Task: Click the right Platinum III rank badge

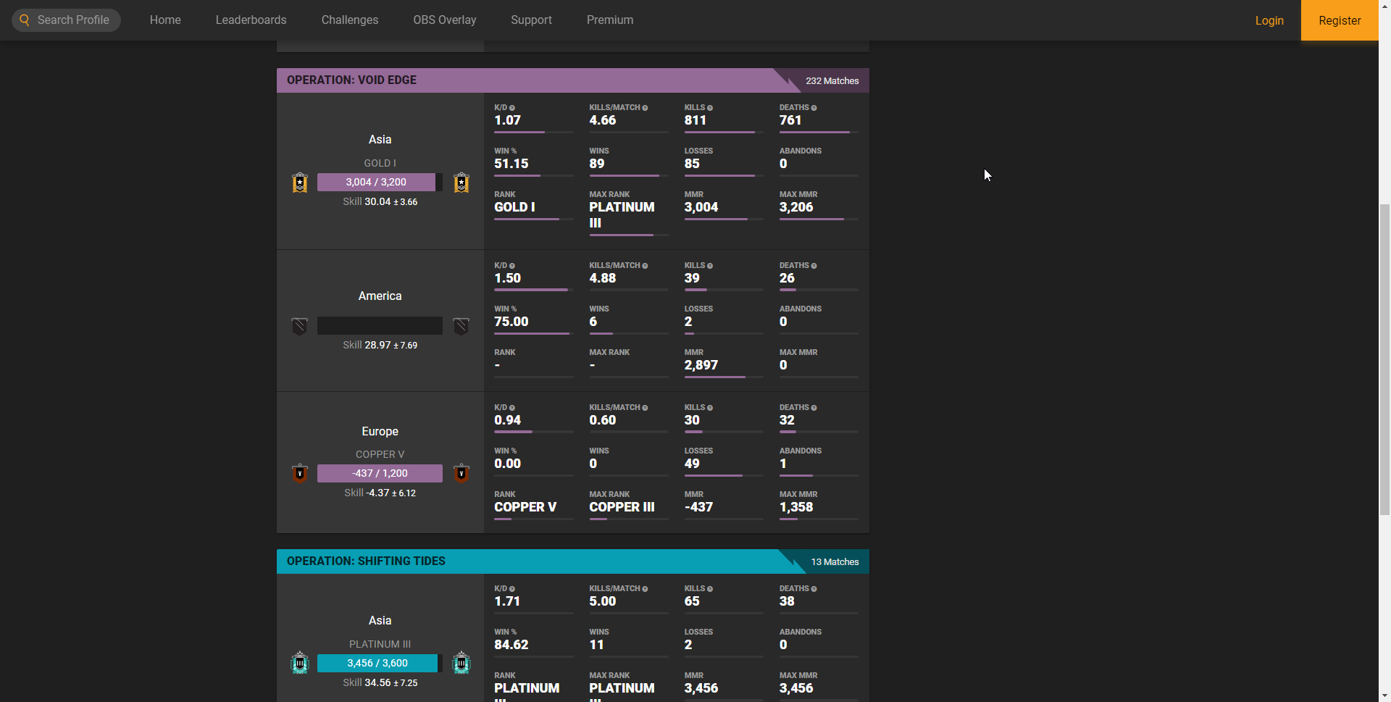Action: coord(461,663)
